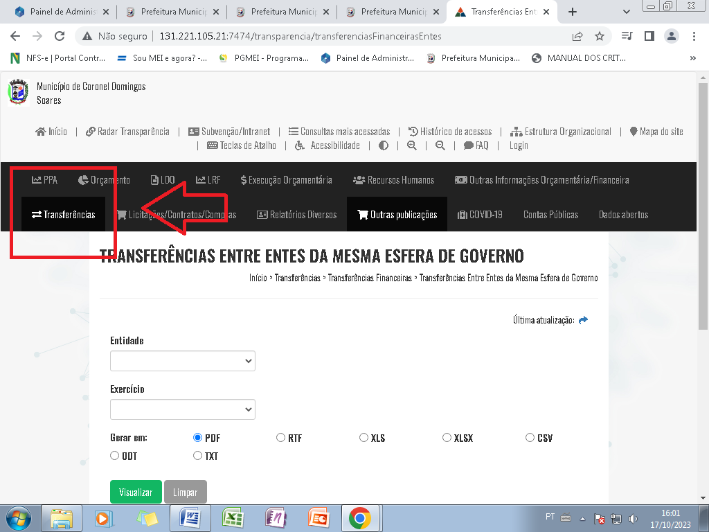
Task: Open Google Chrome from the taskbar
Action: (360, 518)
